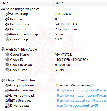Click the value 1.2 V
The width and height of the screenshot is (107, 111).
(58, 39)
